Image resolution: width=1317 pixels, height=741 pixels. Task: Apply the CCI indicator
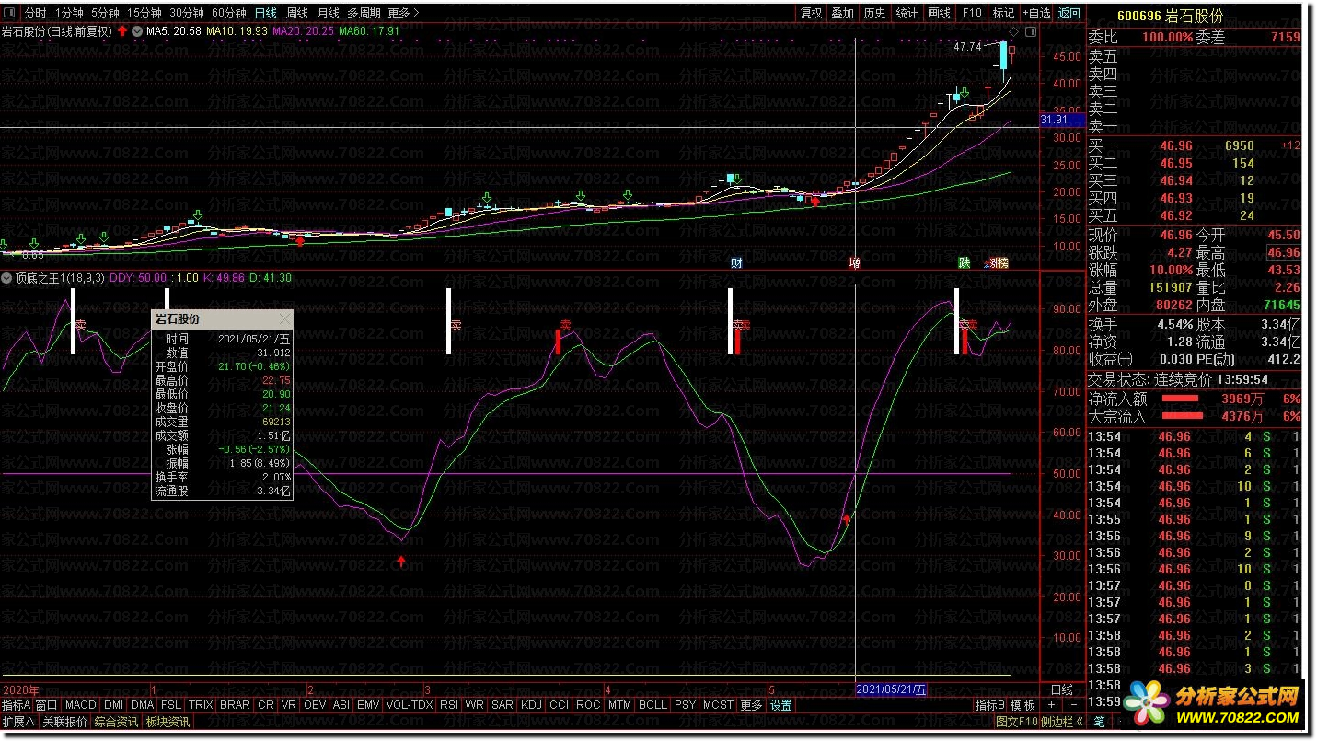pos(559,705)
